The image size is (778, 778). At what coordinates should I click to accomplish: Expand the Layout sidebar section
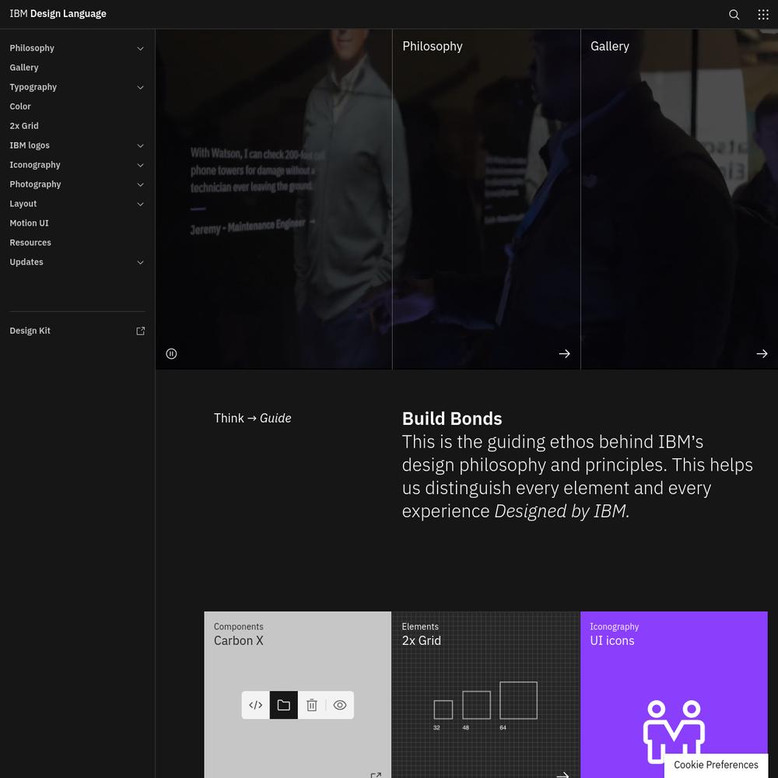pyautogui.click(x=140, y=204)
